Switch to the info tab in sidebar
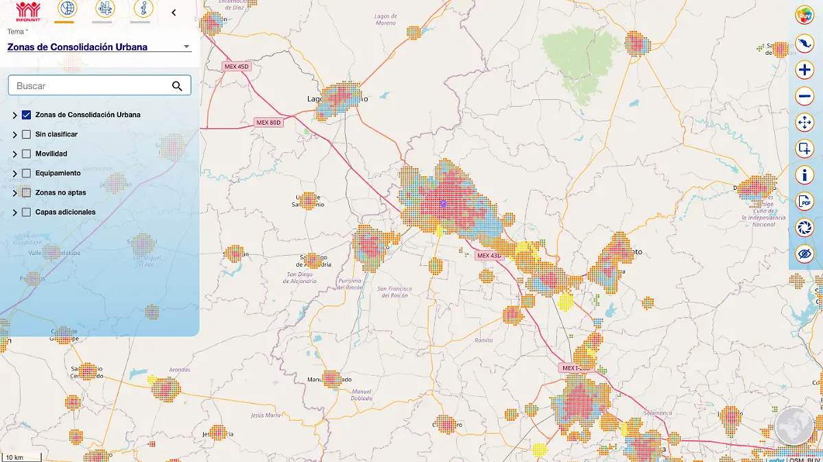Screen dimensions: 823x462 tap(143, 9)
